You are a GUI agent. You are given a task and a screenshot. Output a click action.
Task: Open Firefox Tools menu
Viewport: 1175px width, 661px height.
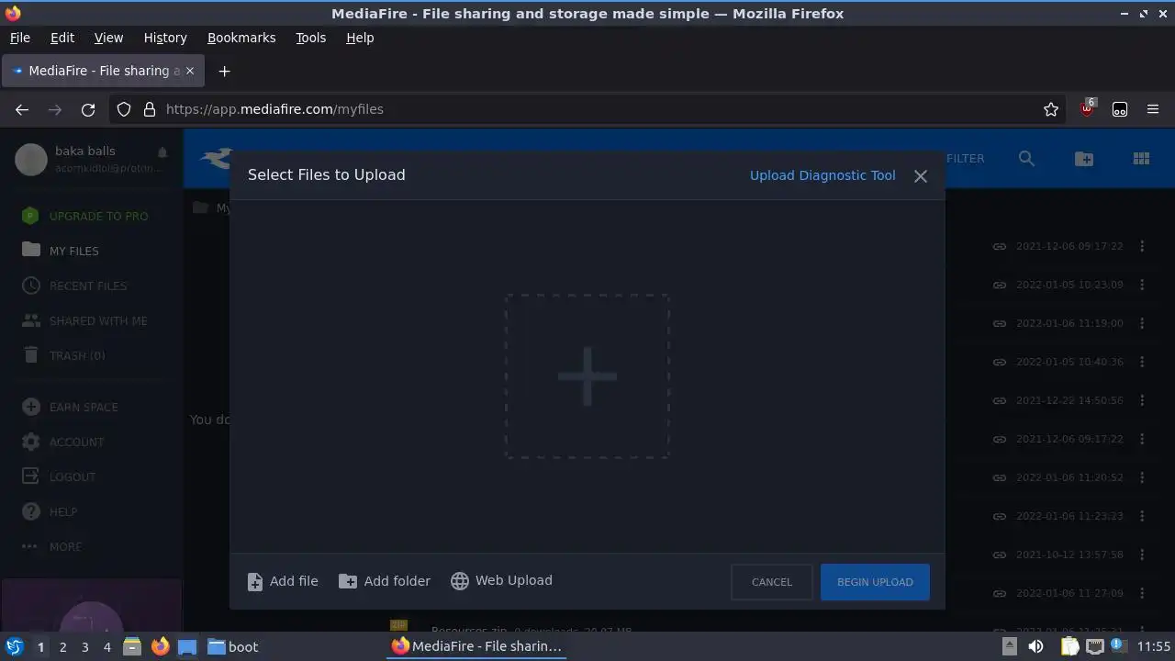tap(310, 38)
